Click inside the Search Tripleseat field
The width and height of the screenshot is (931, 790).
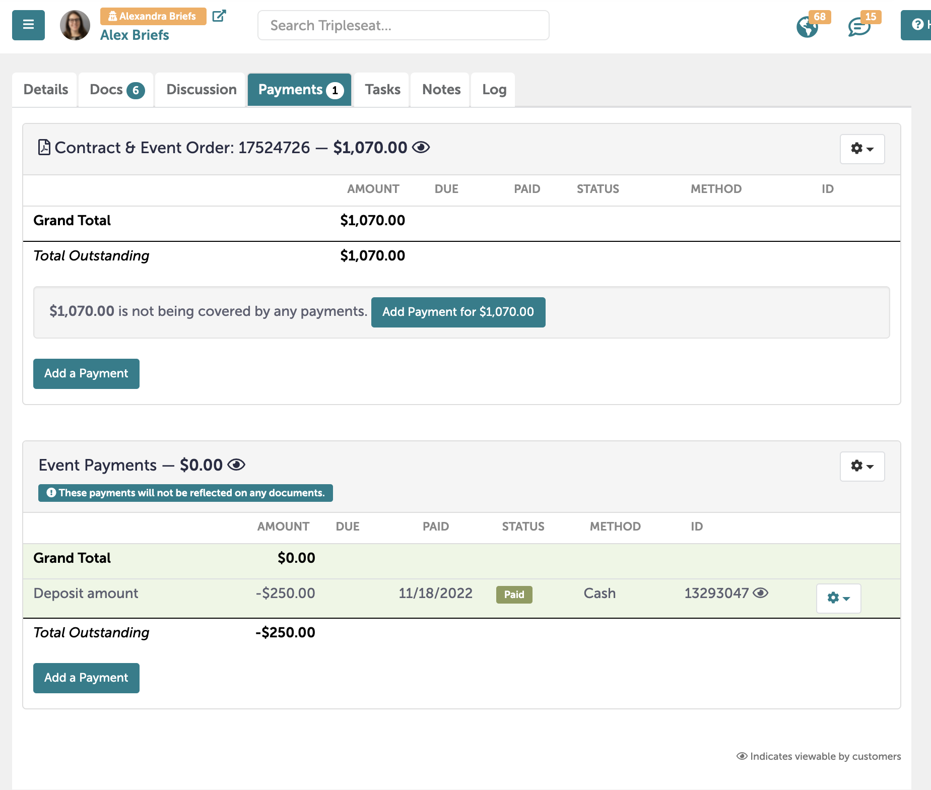click(403, 25)
